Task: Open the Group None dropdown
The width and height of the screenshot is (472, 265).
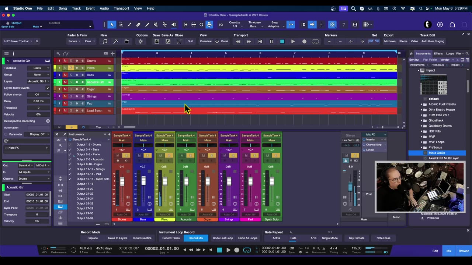Action: point(39,75)
